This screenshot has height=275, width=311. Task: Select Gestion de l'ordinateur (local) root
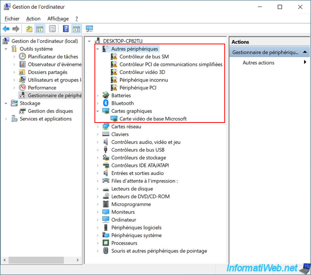45,41
